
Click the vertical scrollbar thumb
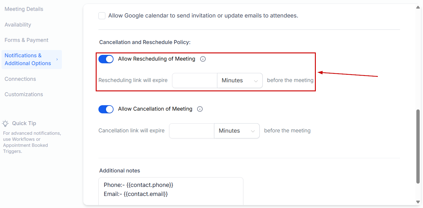[418, 146]
